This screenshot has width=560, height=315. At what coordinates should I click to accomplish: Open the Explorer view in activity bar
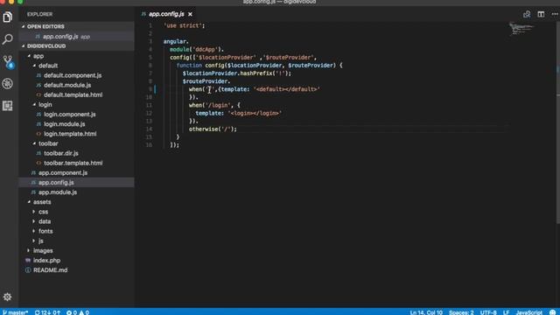8,17
